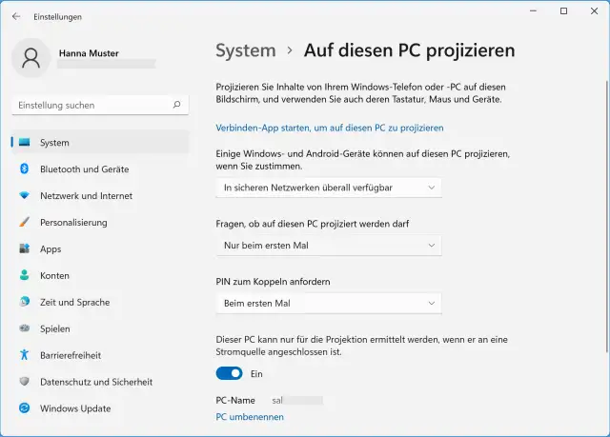Maximize the Einstellungen window
The height and width of the screenshot is (437, 610).
(x=563, y=10)
